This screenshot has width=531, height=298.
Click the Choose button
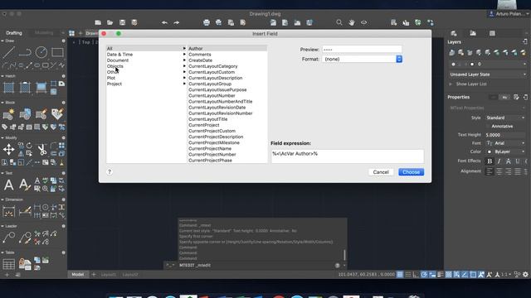point(412,172)
